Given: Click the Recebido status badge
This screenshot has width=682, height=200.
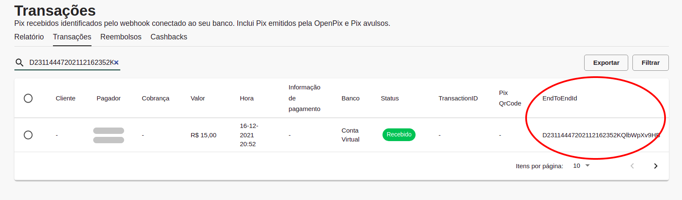Looking at the screenshot, I should click(399, 135).
